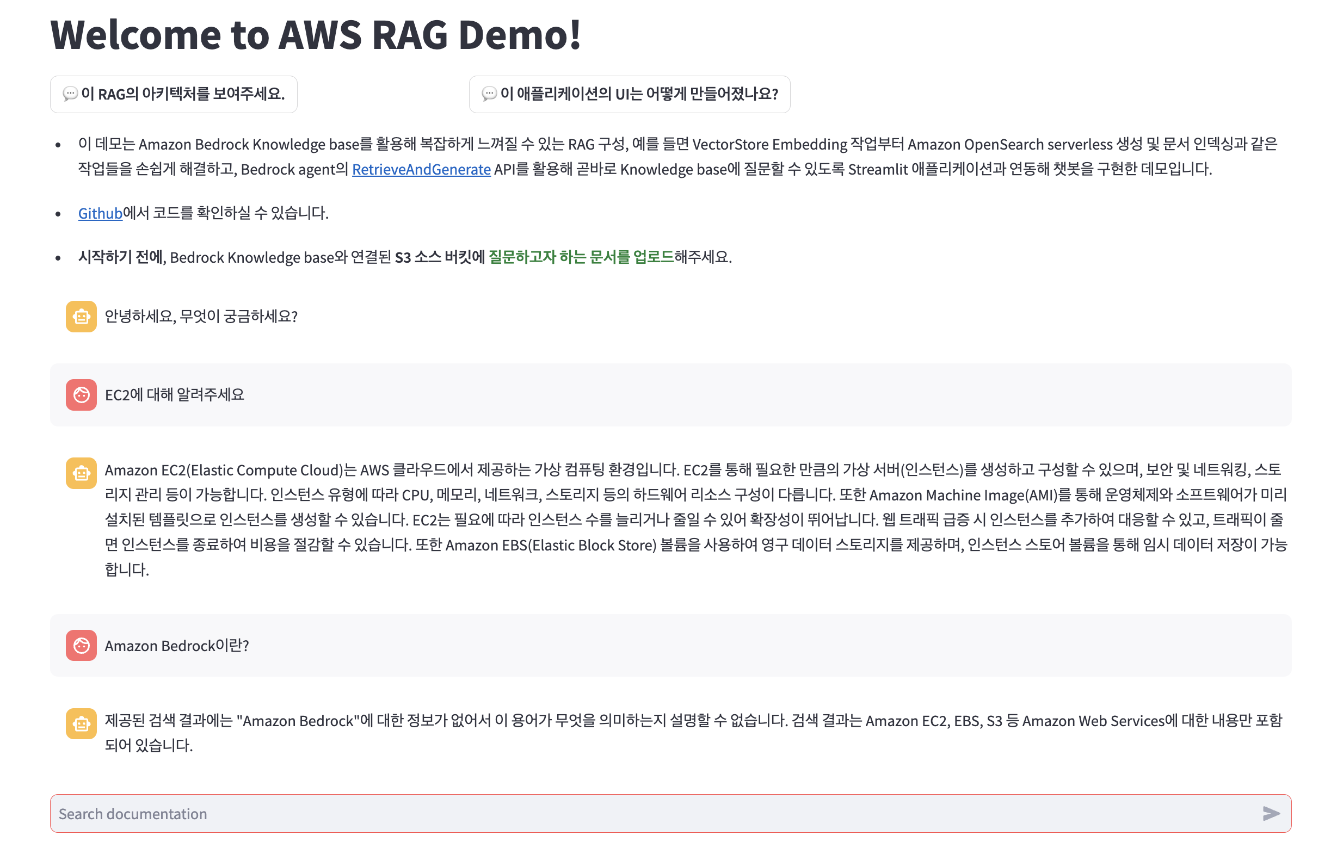Image resolution: width=1343 pixels, height=854 pixels.
Task: Click the Amazon EC2 answer paragraph
Action: [x=694, y=519]
